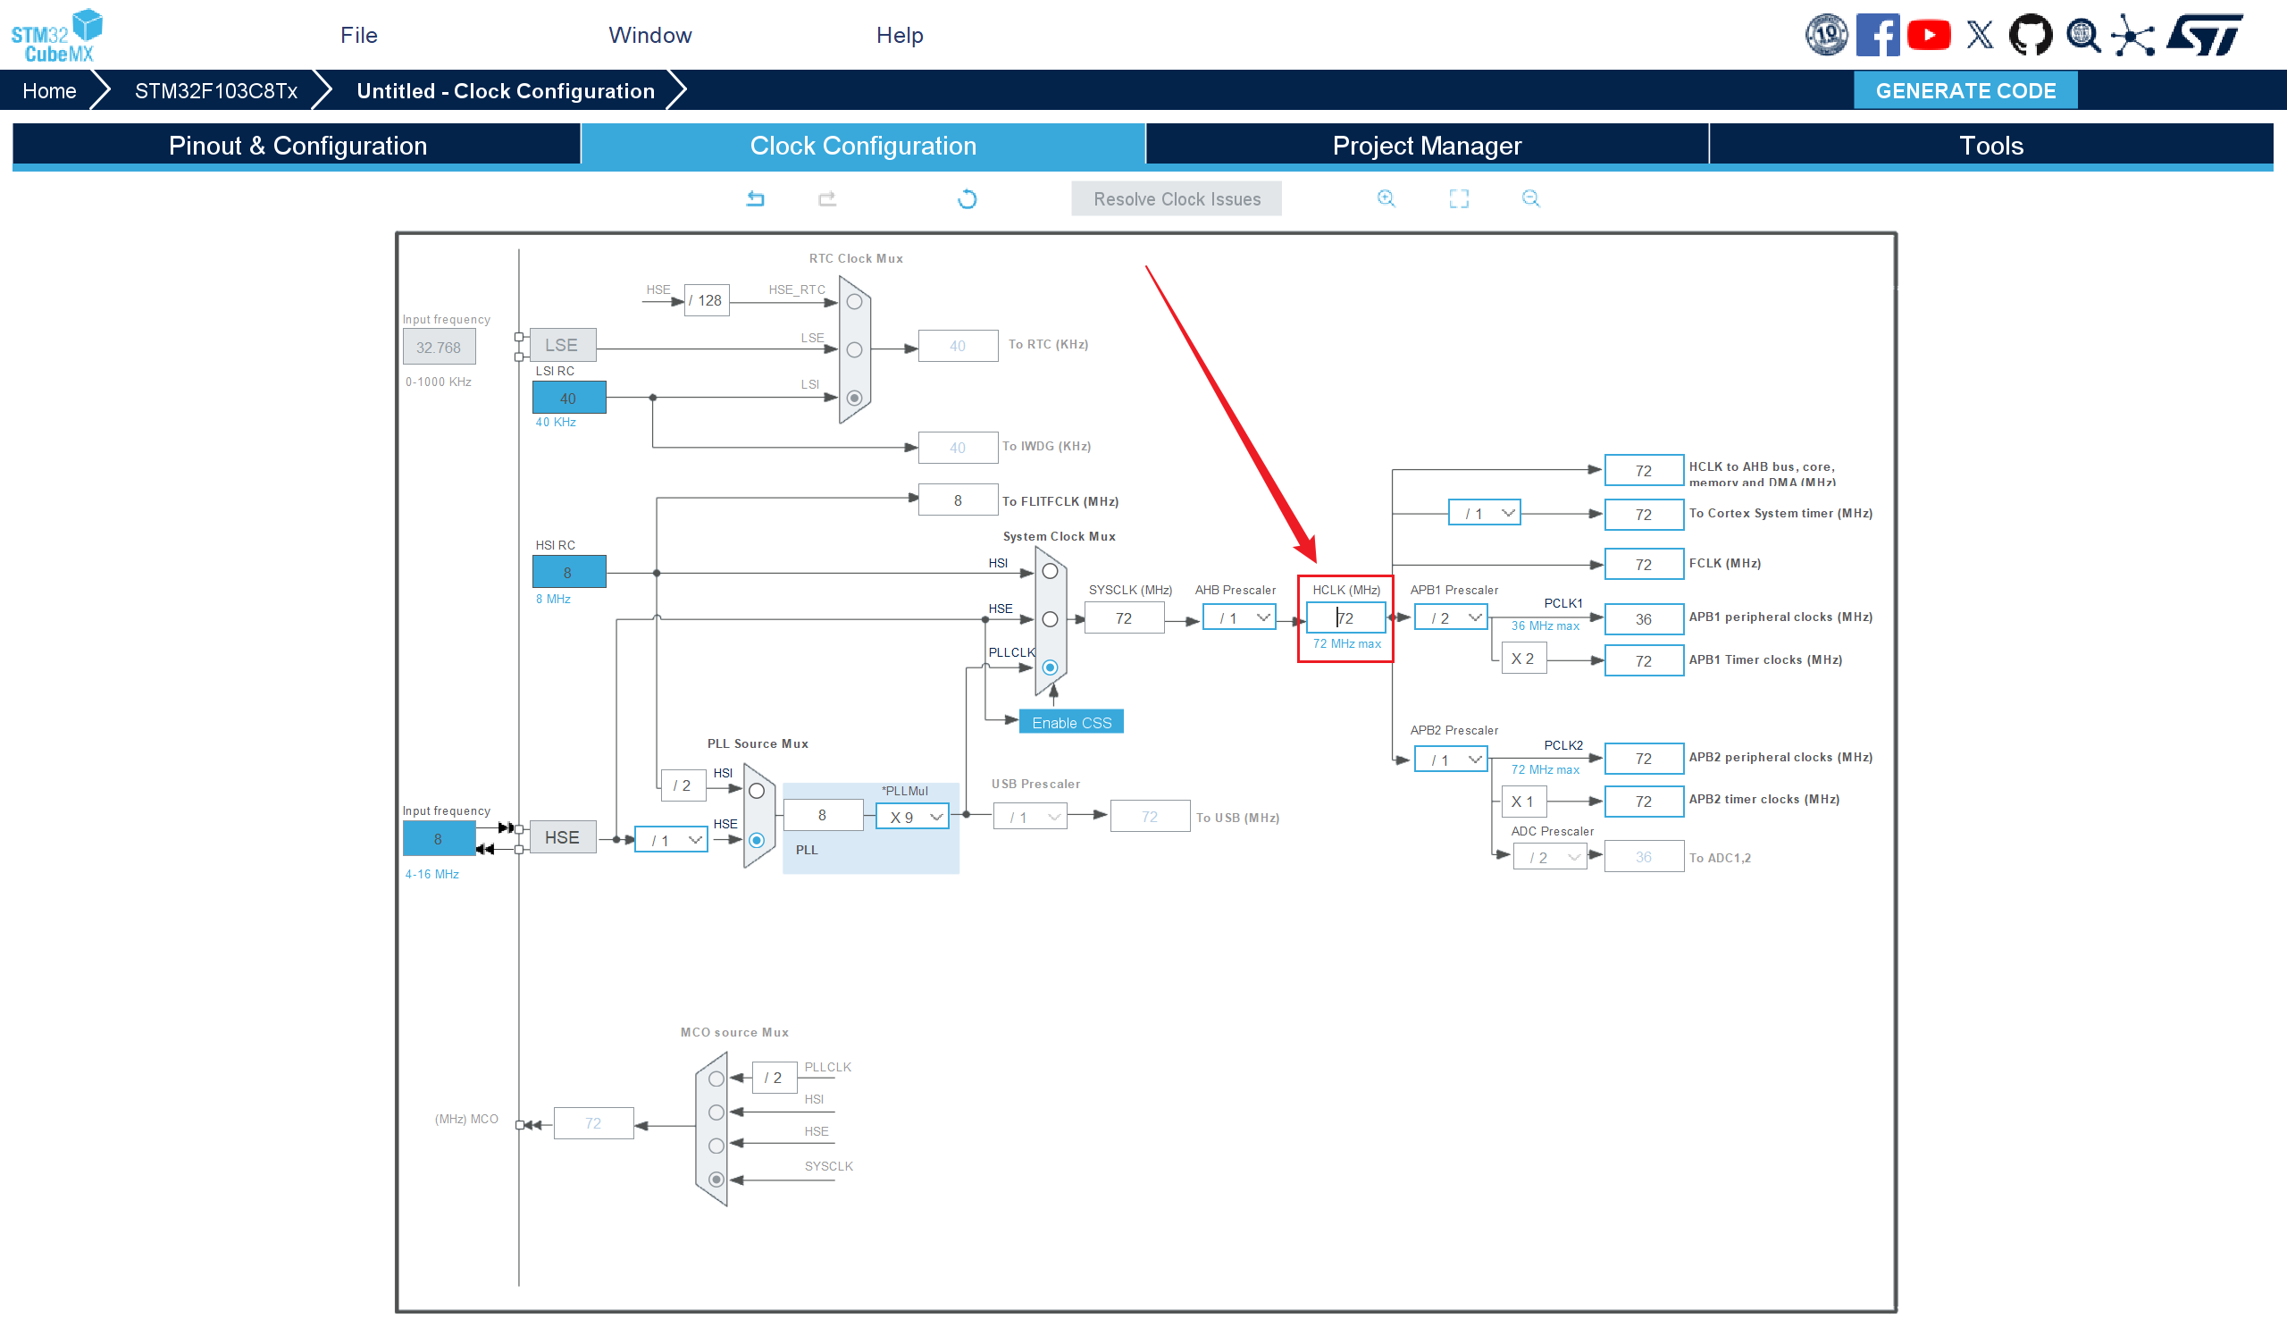
Task: Click the Enable CSS button
Action: [x=1071, y=723]
